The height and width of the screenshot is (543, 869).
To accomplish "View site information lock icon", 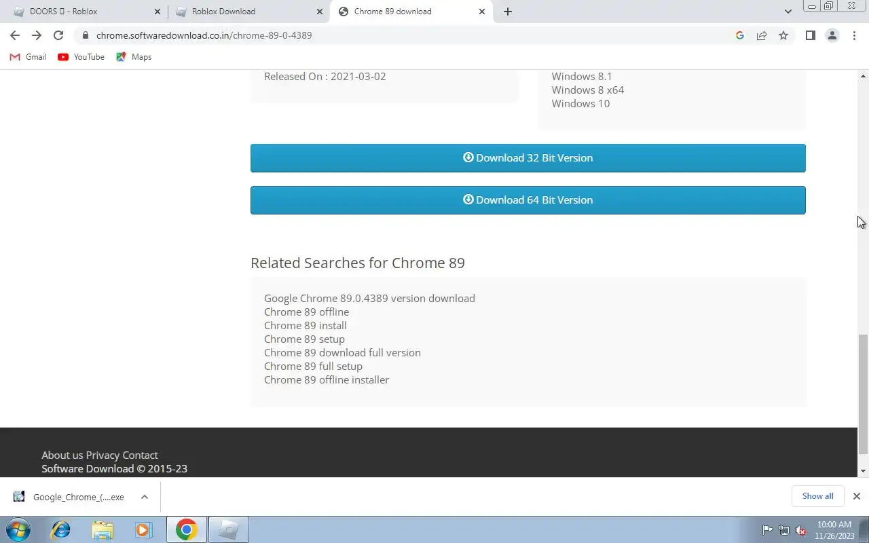I will click(x=86, y=35).
